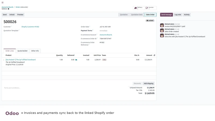Click the Tax 15% $ 343.04 value
The width and height of the screenshot is (215, 121).
(151, 90)
